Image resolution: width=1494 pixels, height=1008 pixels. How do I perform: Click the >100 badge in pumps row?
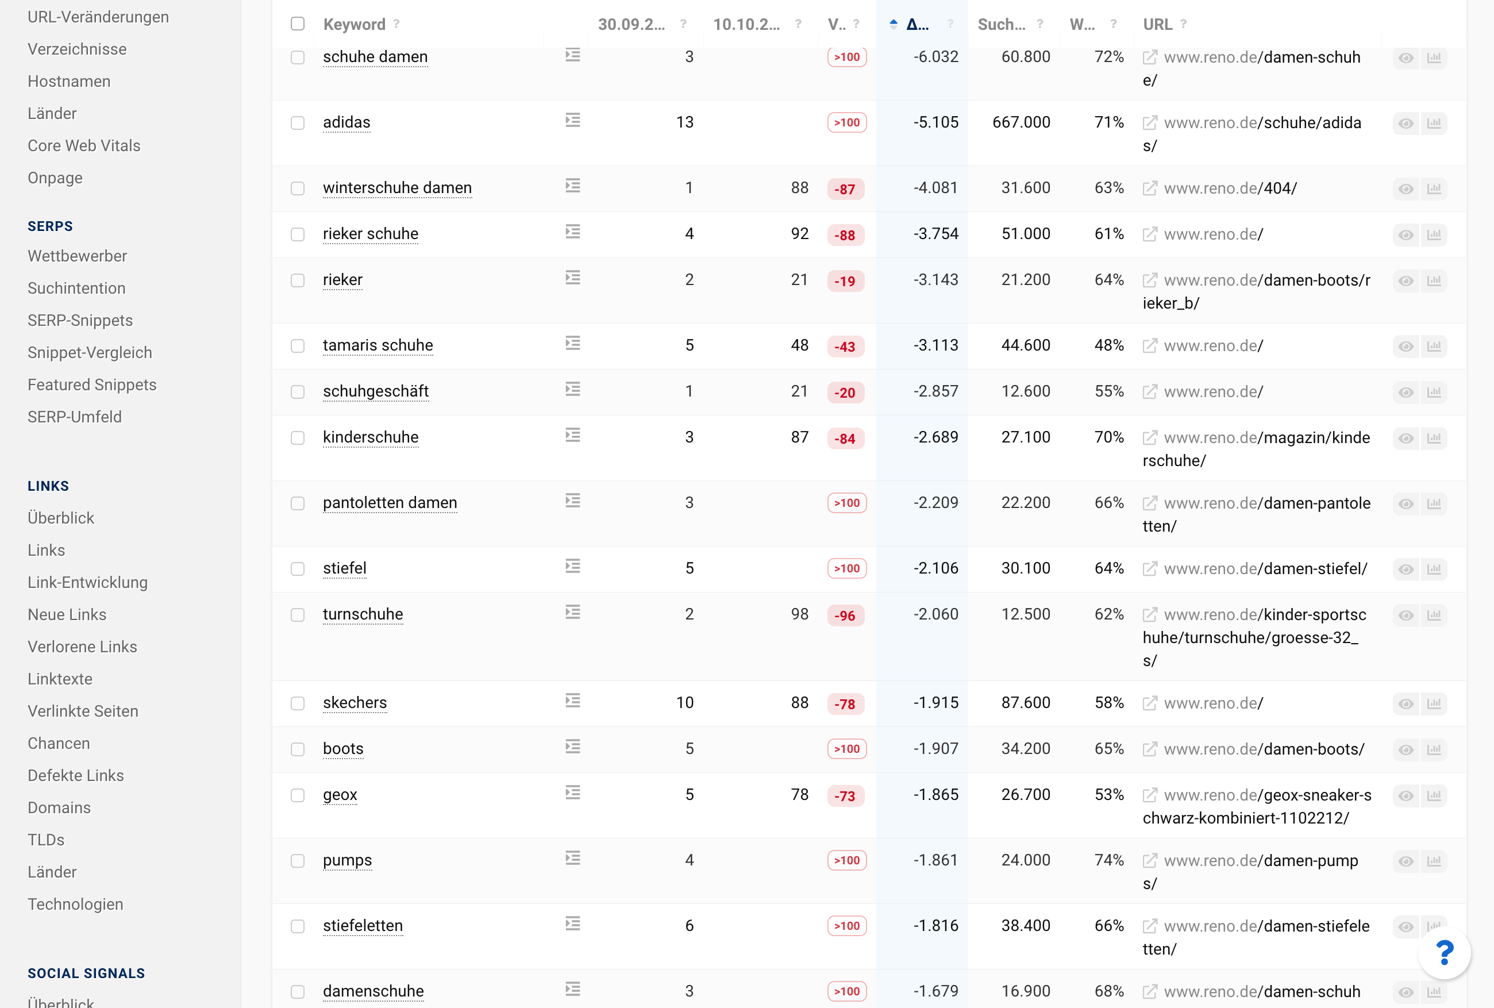tap(846, 860)
